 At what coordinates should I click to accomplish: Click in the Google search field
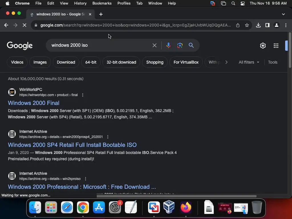(101, 45)
